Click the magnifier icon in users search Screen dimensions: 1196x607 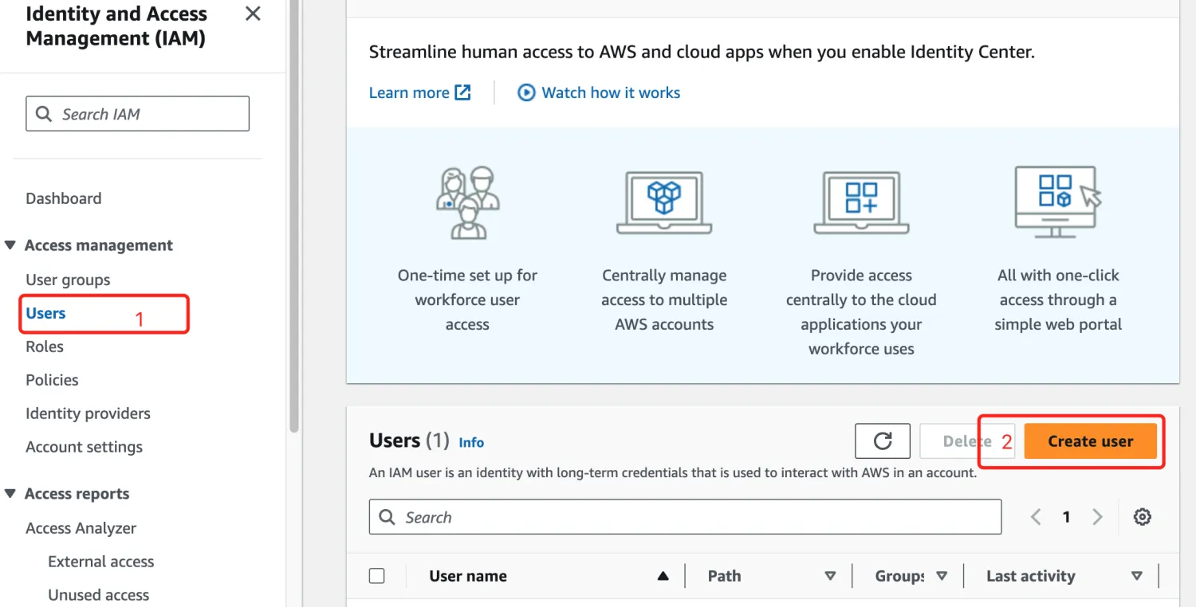click(x=388, y=517)
